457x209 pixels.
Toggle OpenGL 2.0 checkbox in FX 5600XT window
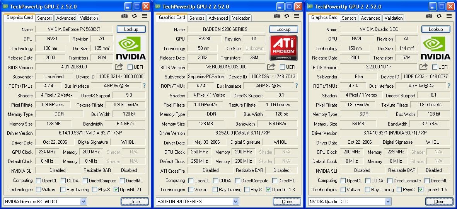click(x=116, y=190)
